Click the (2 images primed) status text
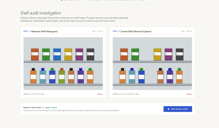 click(49, 108)
